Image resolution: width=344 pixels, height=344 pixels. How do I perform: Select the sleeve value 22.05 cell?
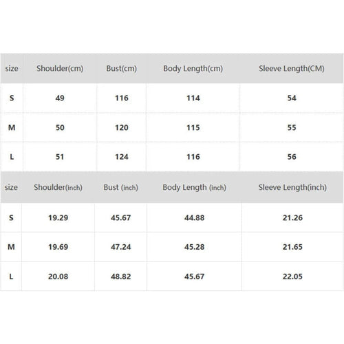click(x=292, y=277)
